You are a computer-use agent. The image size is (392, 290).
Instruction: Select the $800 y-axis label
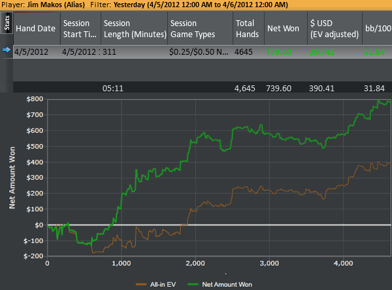click(35, 99)
